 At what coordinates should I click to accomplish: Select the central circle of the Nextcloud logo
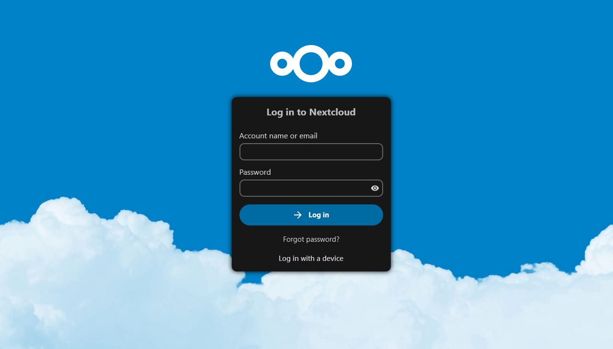(x=311, y=63)
